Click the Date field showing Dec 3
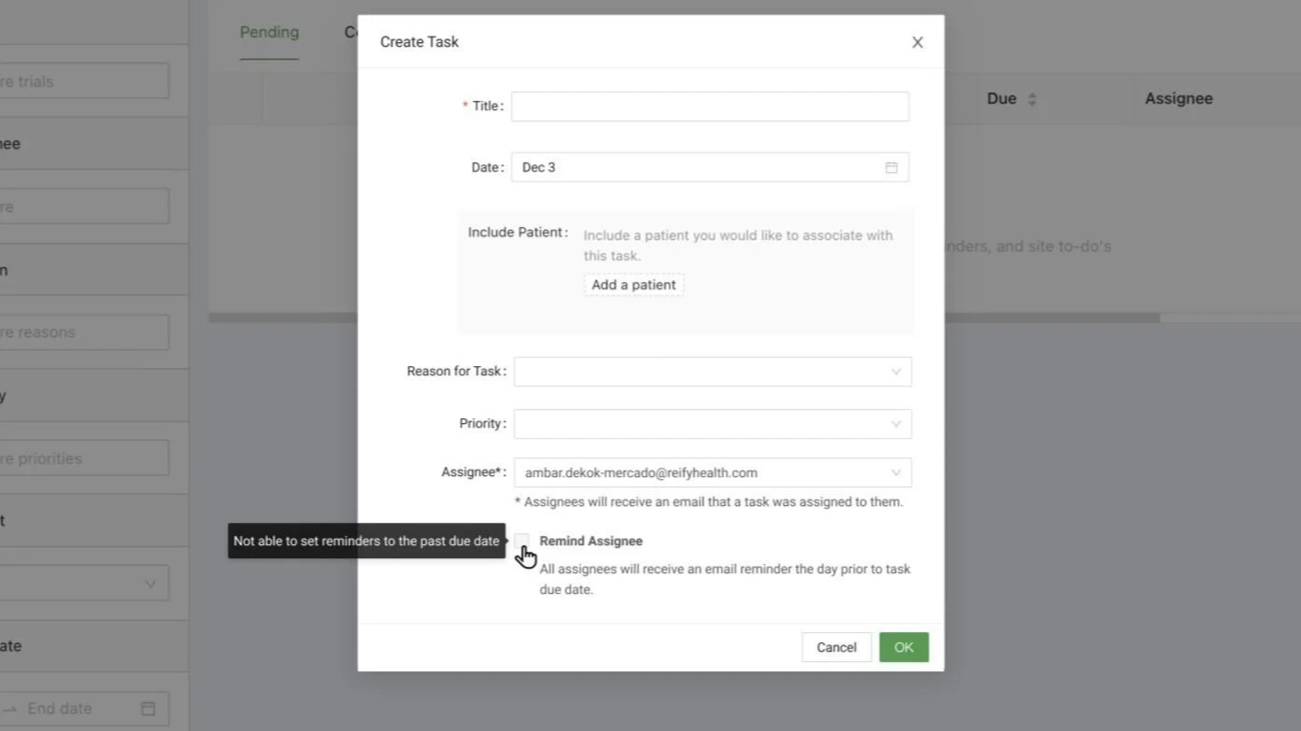 tap(709, 167)
